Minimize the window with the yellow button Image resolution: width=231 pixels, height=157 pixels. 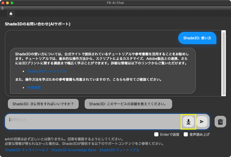pos(8,3)
